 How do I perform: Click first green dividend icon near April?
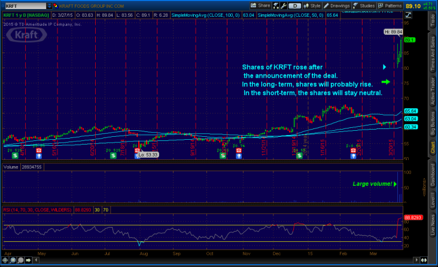[x=15, y=155]
